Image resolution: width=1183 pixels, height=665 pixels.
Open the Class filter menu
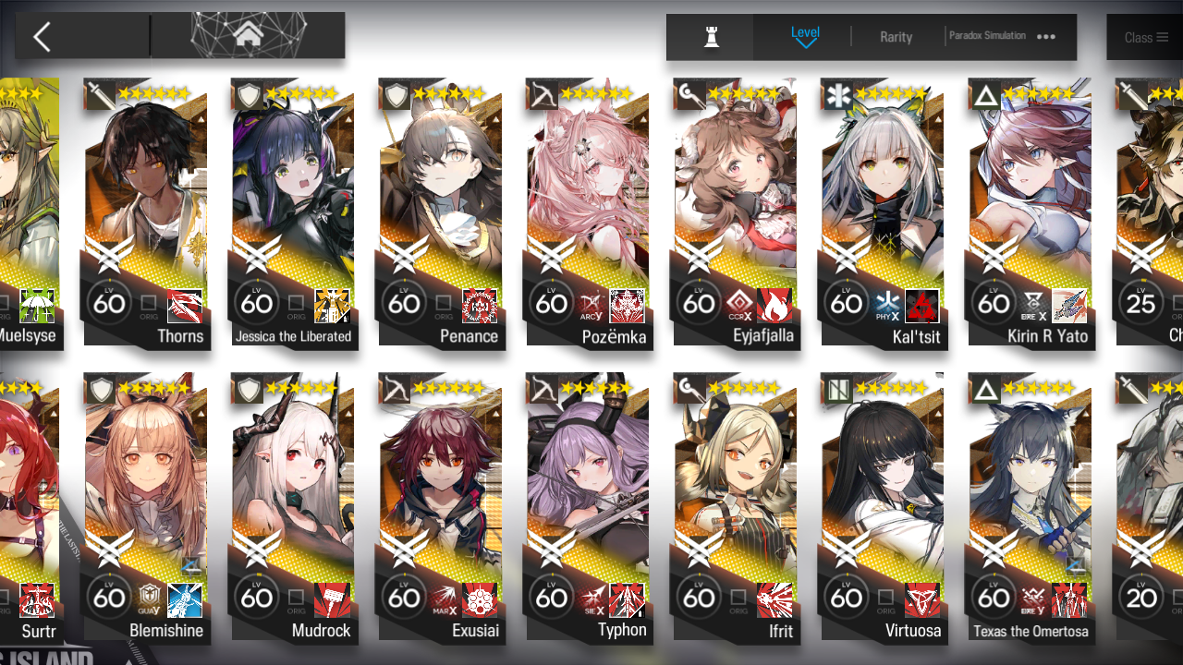1146,37
